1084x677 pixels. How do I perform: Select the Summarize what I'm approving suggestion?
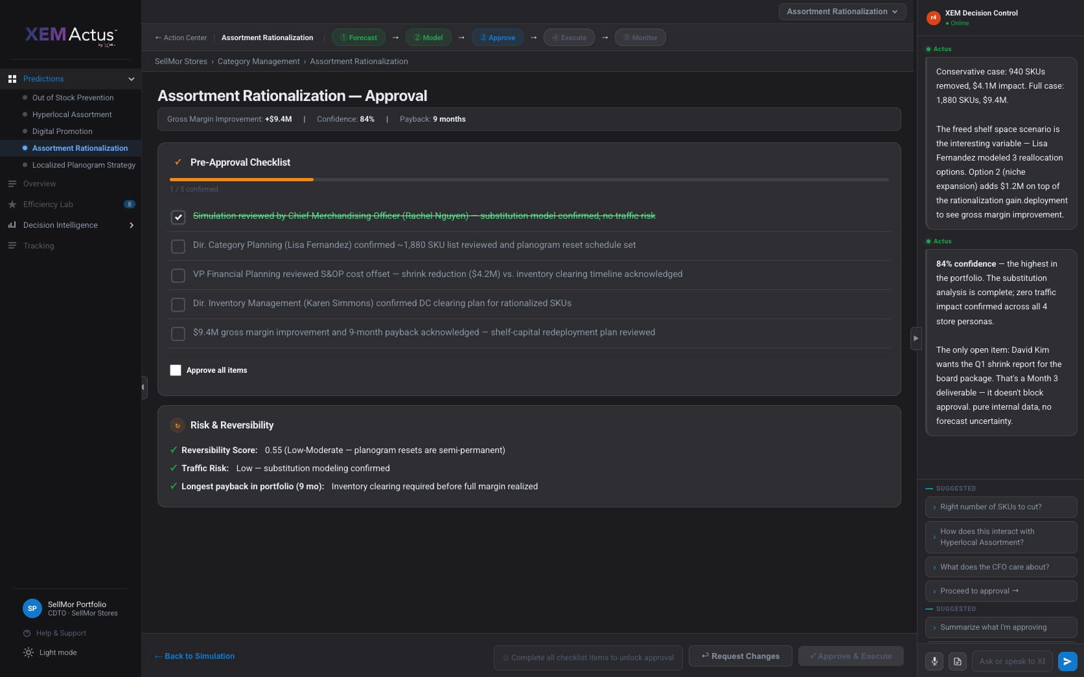click(1001, 627)
